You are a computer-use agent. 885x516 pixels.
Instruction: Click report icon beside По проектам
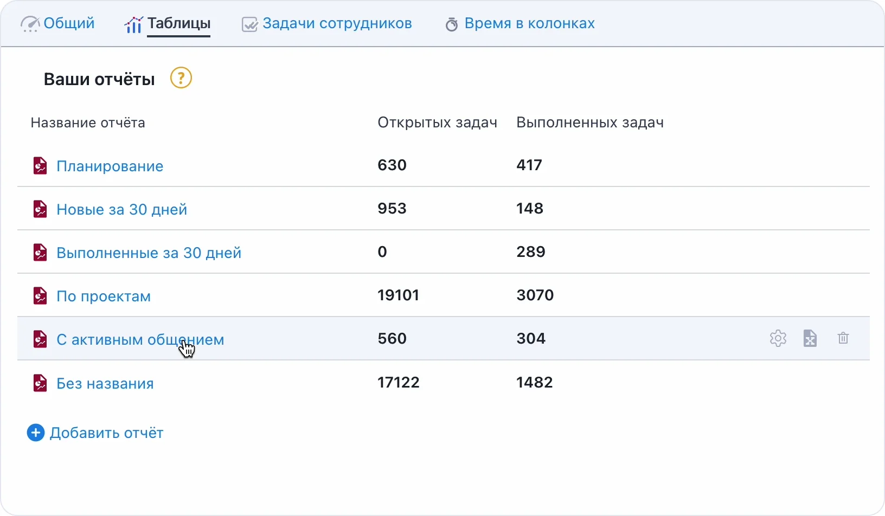(x=40, y=296)
